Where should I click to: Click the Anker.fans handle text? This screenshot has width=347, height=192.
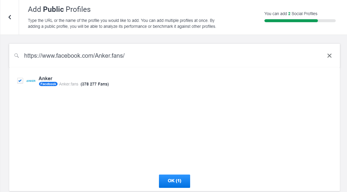point(69,84)
